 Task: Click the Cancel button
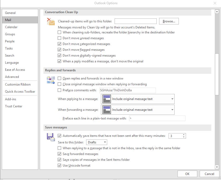(x=209, y=174)
